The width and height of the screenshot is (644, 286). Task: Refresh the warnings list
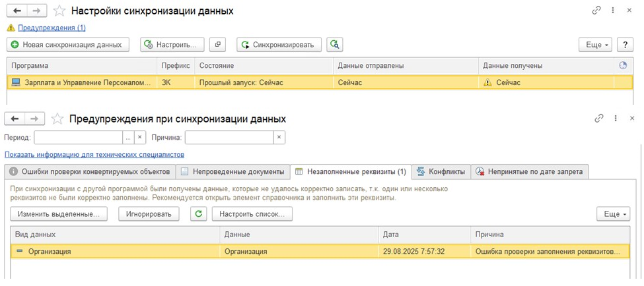point(199,214)
